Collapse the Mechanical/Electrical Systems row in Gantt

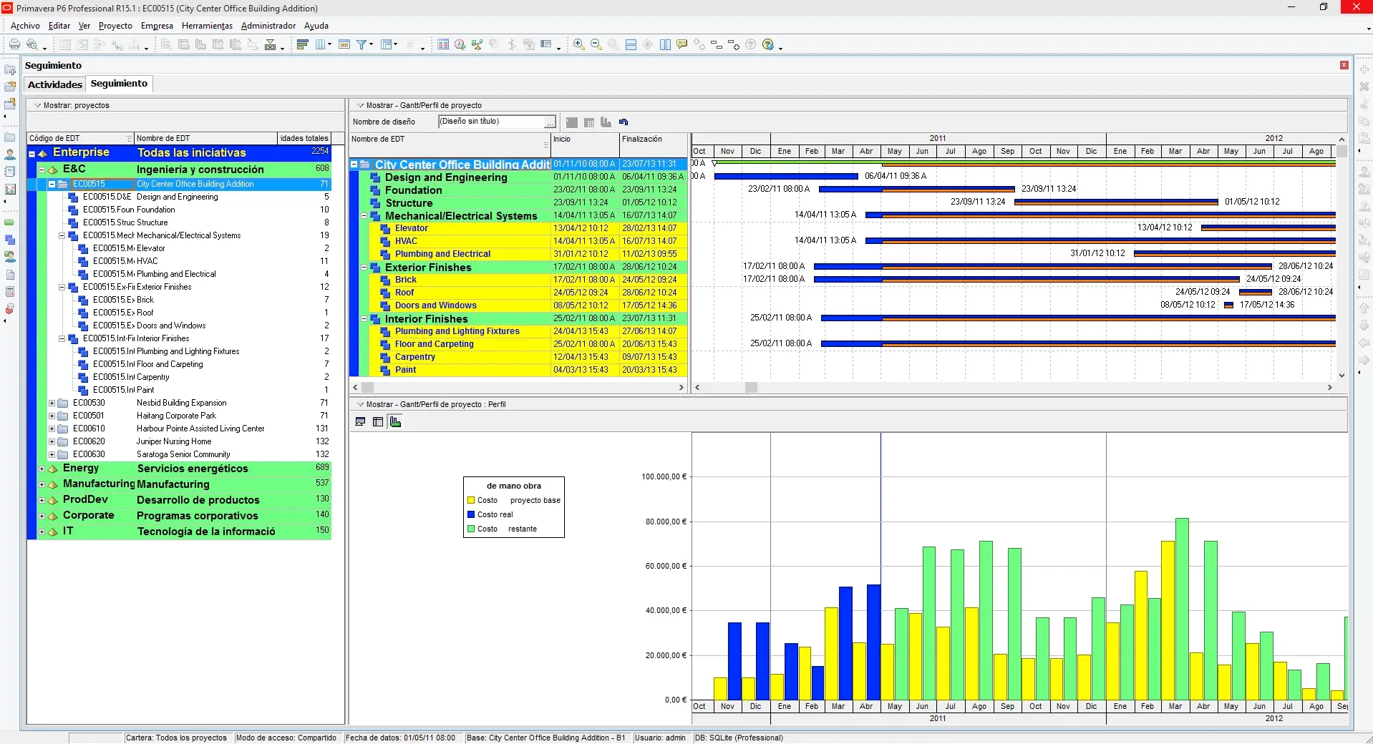coord(364,215)
